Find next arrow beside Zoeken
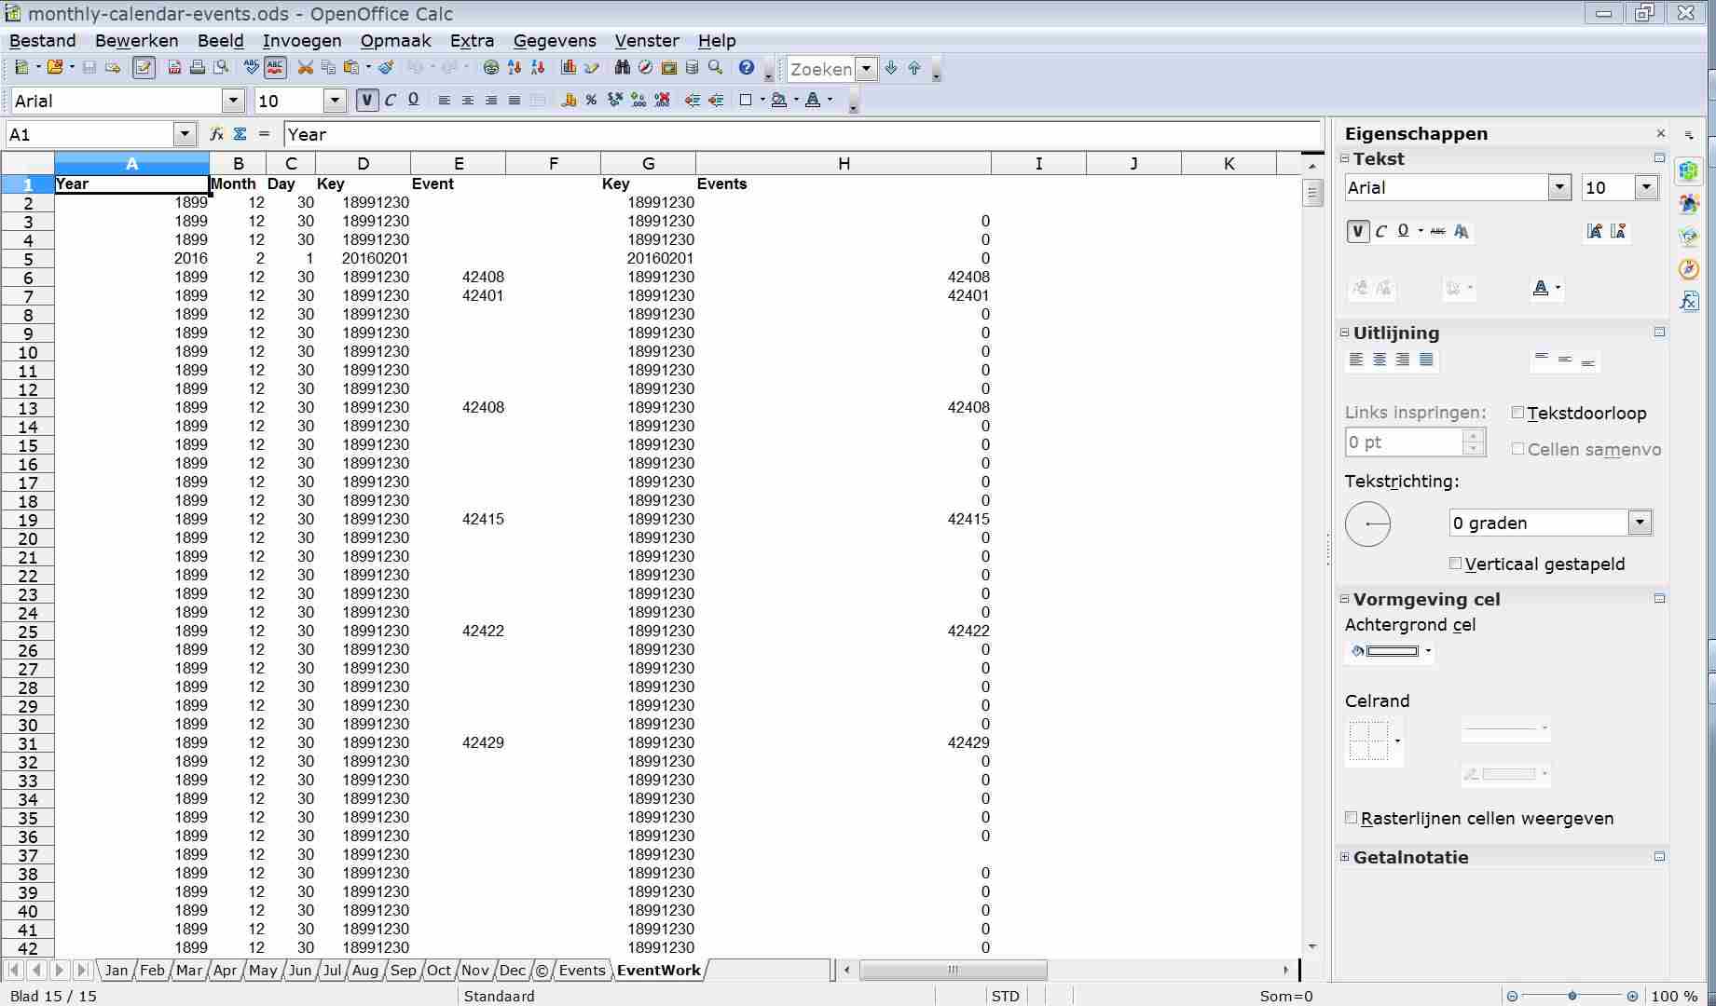This screenshot has width=1716, height=1006. coord(891,68)
